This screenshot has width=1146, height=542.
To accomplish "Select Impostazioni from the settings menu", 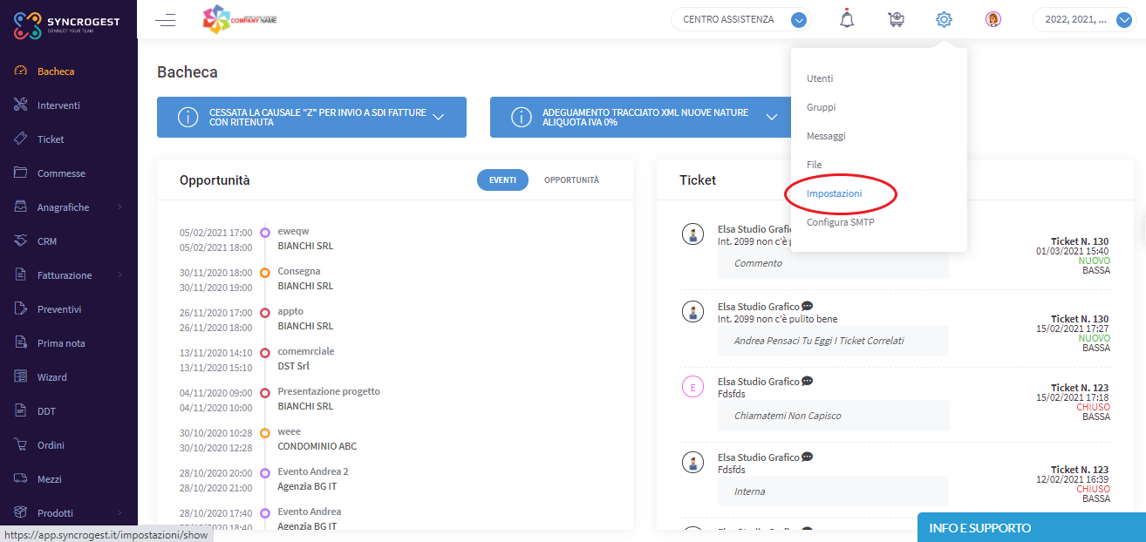I will click(x=835, y=193).
